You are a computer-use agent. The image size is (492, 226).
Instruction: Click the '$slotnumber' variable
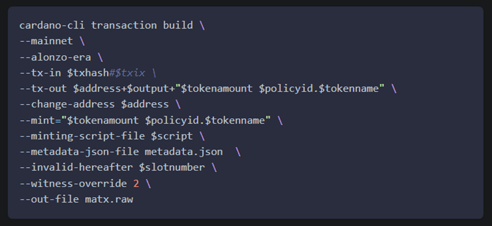click(172, 168)
